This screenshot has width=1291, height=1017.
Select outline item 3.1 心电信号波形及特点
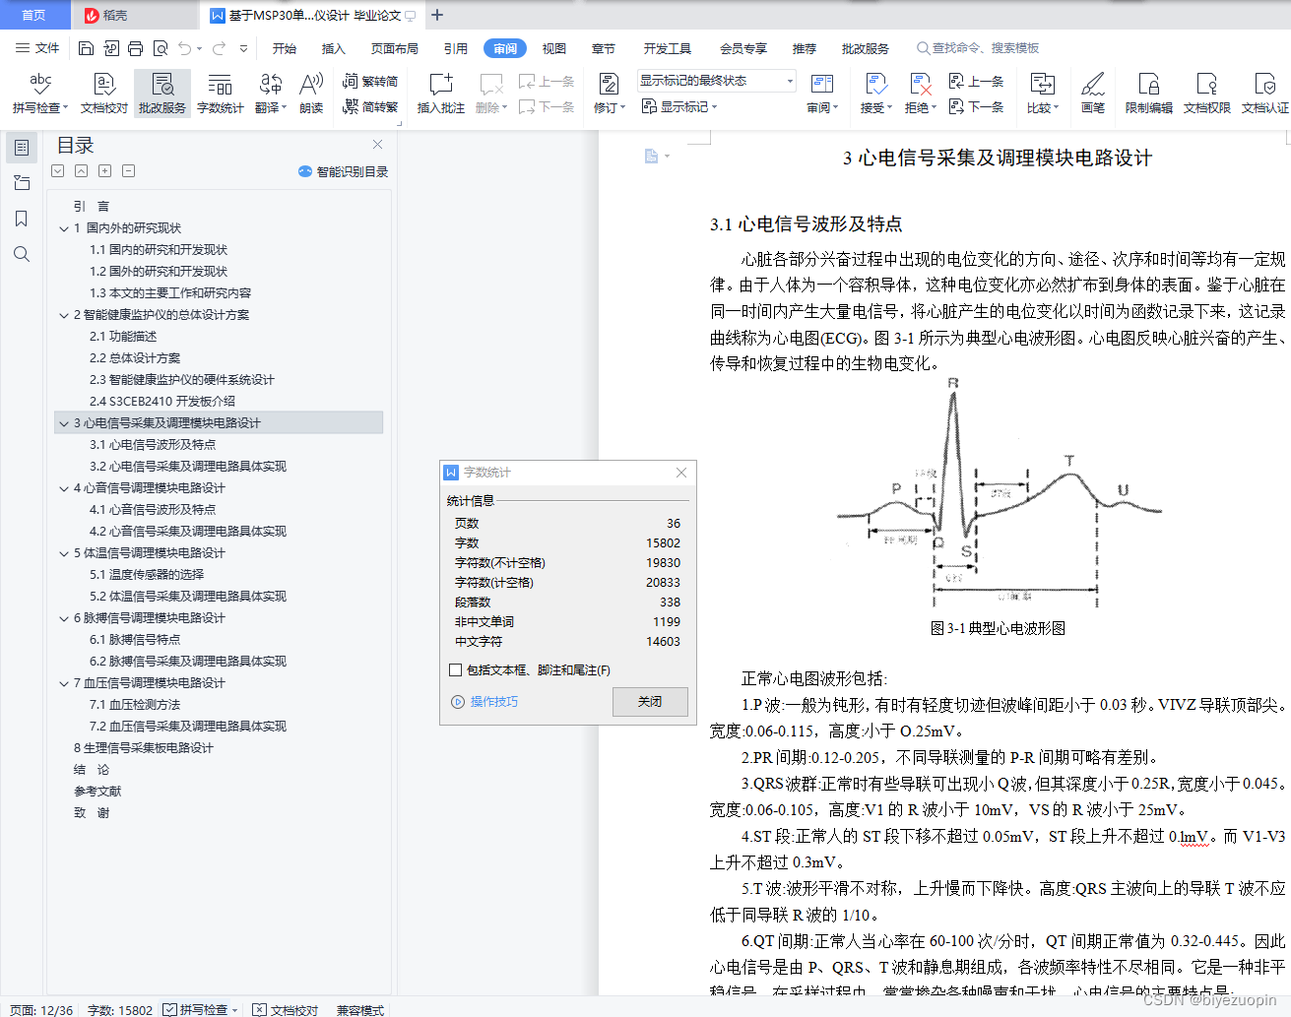pos(153,445)
